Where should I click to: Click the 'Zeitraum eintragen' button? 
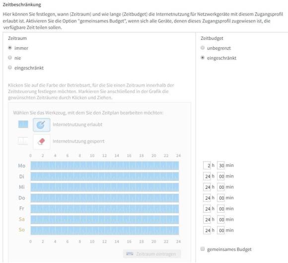(152, 254)
